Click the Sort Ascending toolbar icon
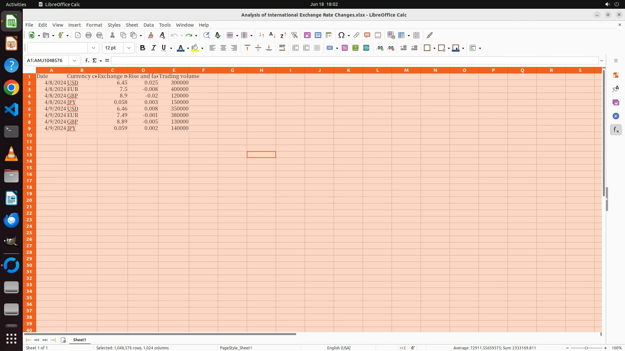The image size is (625, 351). click(272, 35)
